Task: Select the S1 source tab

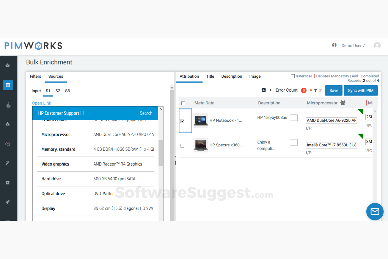Action: pos(48,91)
